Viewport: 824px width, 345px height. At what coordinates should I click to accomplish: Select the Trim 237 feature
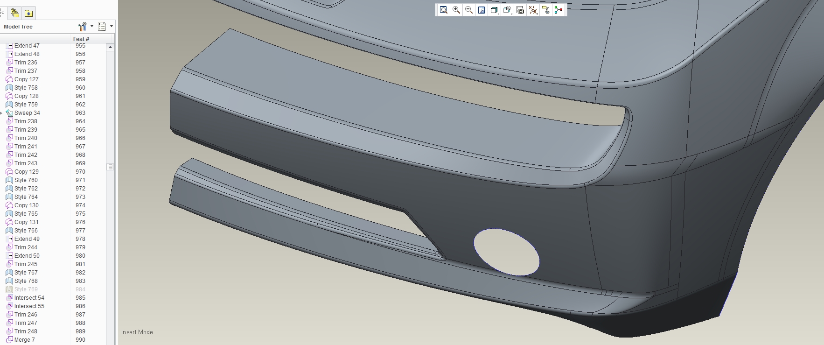click(x=26, y=71)
